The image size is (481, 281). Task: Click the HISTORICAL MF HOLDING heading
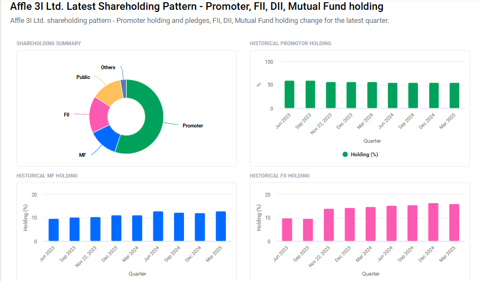tap(47, 176)
